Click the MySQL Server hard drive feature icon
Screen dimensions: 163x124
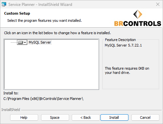pos(21,42)
